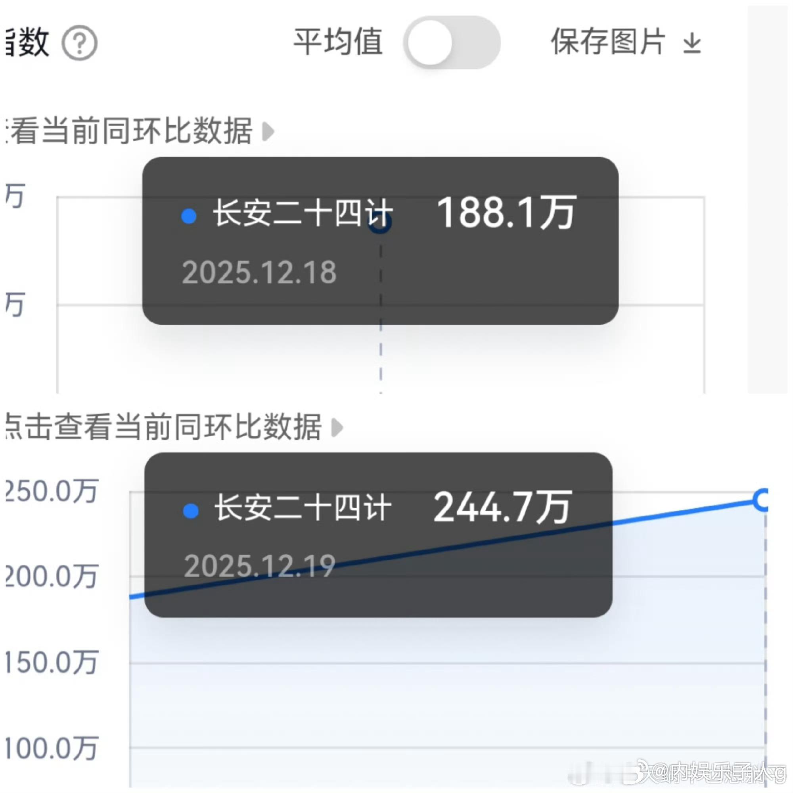
Task: Click the 250.0万 axis label
Action: [x=51, y=491]
